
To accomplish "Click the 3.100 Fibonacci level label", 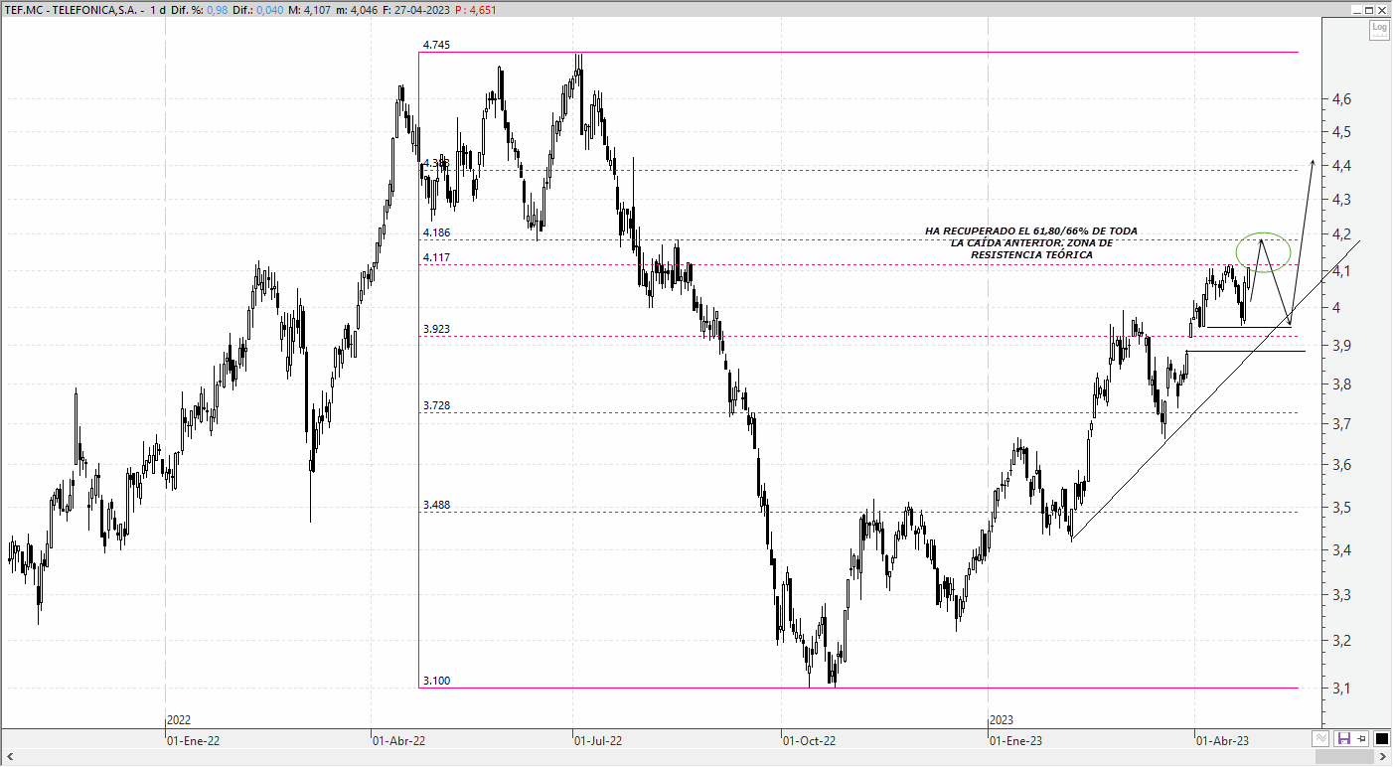I will click(436, 681).
